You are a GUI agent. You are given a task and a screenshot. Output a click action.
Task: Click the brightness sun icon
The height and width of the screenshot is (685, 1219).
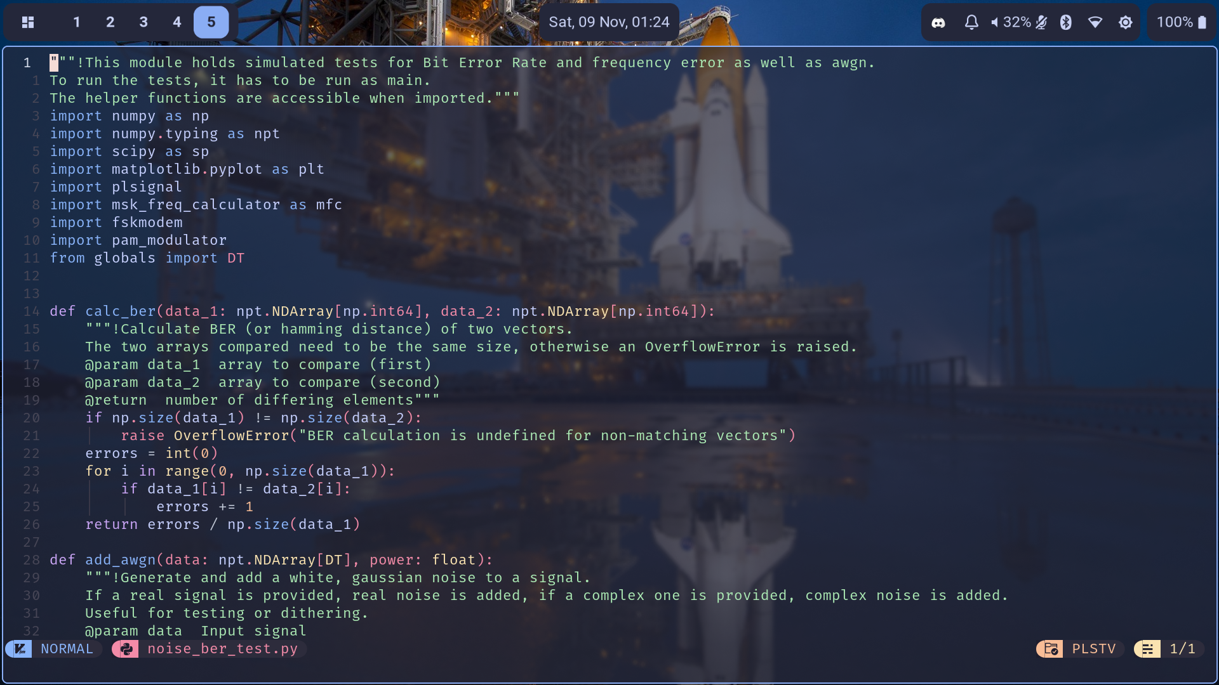1126,23
